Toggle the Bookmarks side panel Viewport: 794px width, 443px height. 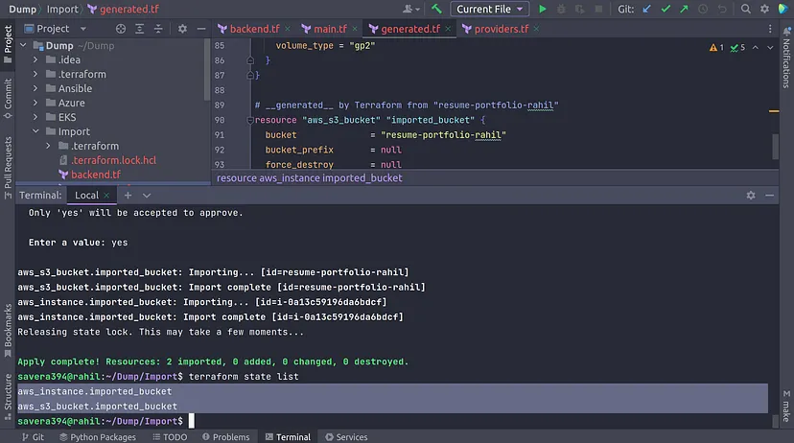8,330
